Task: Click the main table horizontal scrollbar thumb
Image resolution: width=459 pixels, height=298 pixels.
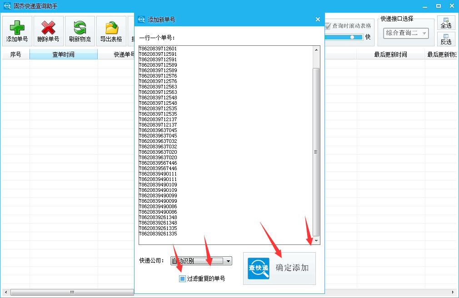Action: pyautogui.click(x=72, y=292)
